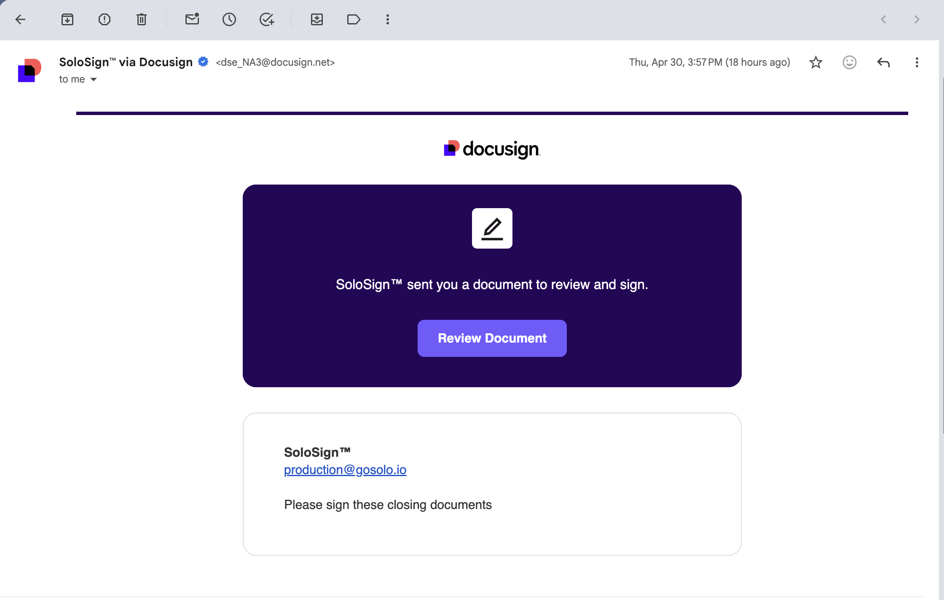Add email to Tasks
This screenshot has height=600, width=944.
[x=266, y=19]
